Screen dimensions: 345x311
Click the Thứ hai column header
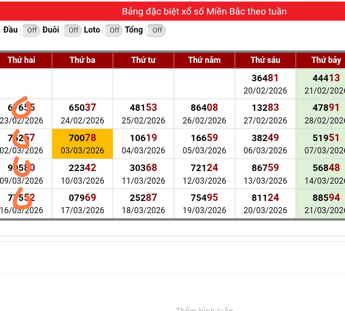pos(21,60)
